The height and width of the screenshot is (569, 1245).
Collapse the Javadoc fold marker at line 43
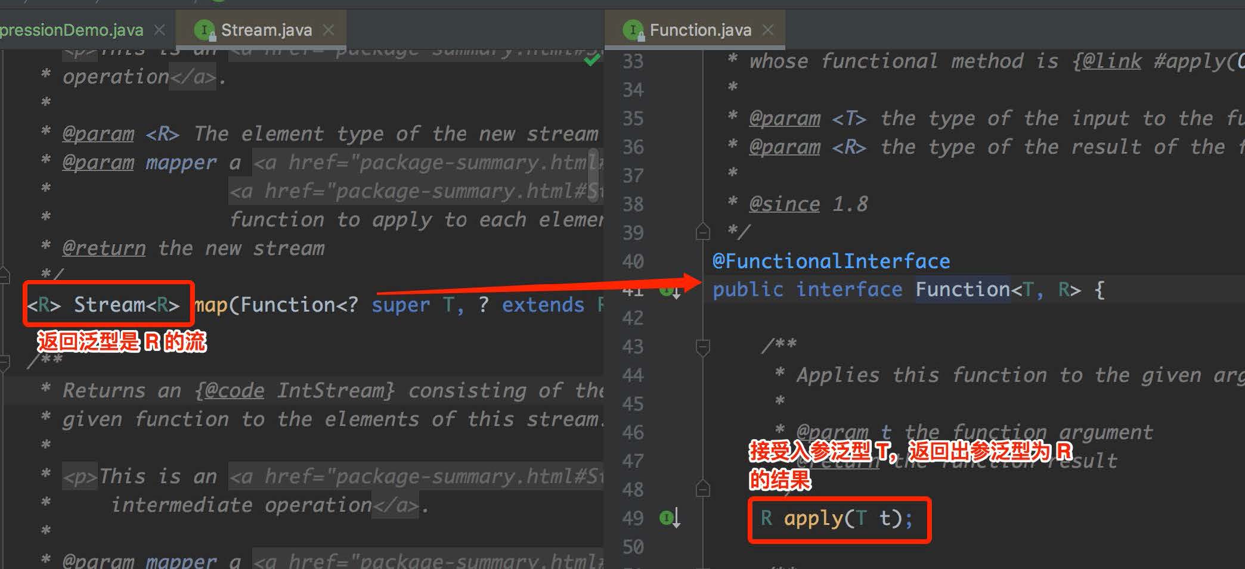pos(703,346)
